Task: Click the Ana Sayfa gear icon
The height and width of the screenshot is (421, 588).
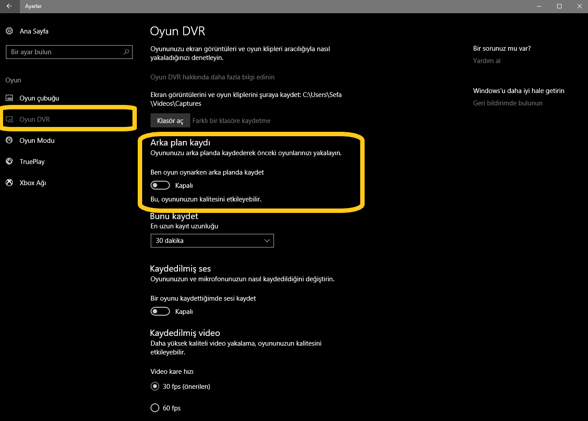Action: 9,31
